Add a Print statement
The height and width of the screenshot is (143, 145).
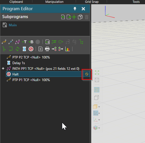click(x=47, y=49)
